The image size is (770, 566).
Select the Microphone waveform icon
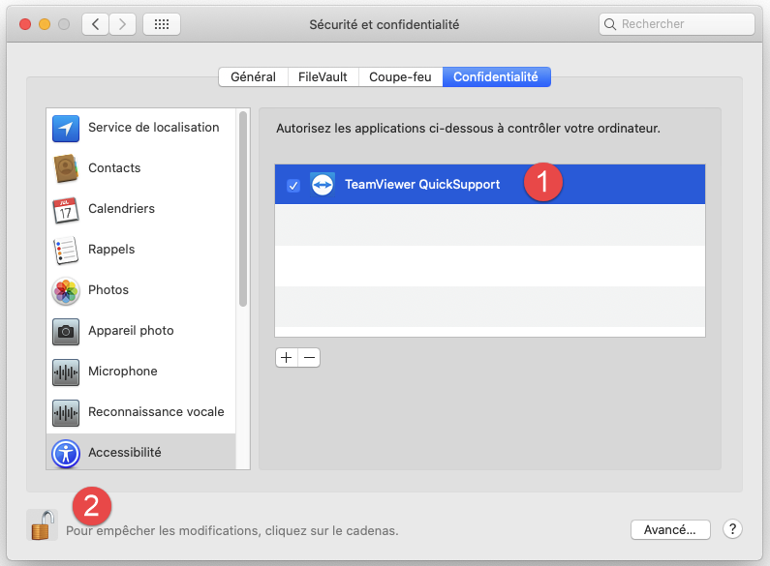click(66, 372)
